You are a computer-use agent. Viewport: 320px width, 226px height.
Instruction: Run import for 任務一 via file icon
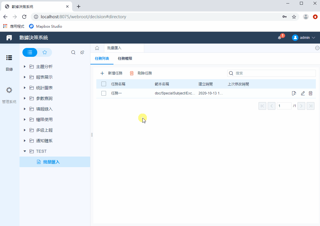(294, 93)
